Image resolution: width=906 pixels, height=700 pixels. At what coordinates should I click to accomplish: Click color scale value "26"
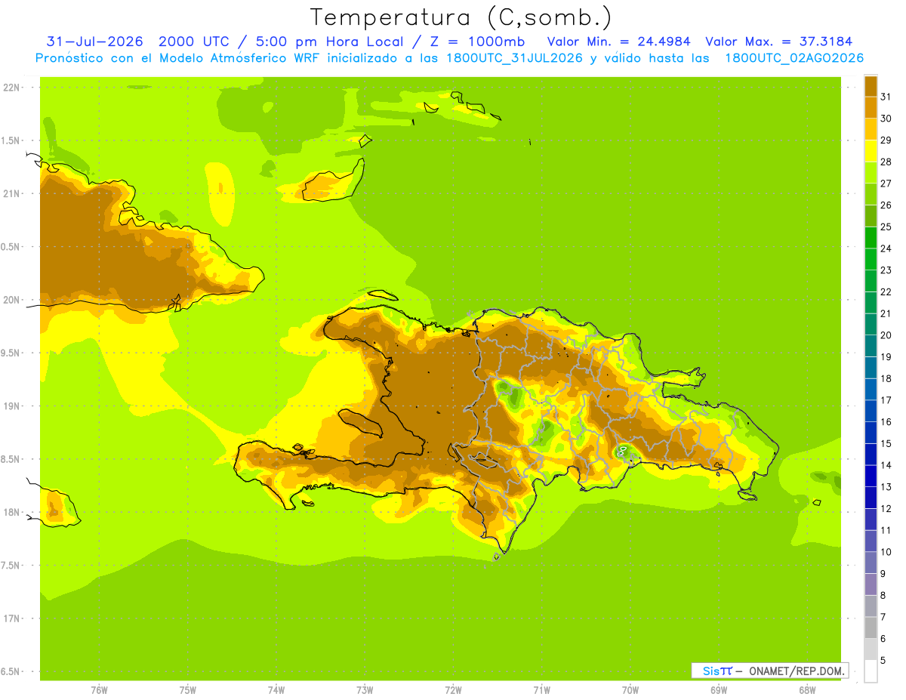pyautogui.click(x=886, y=205)
